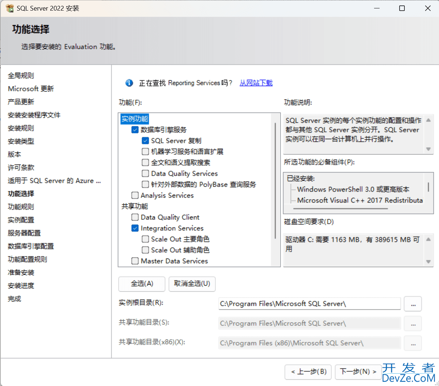This screenshot has width=439, height=386.
Task: Click the 全选(A) button
Action: (x=142, y=284)
